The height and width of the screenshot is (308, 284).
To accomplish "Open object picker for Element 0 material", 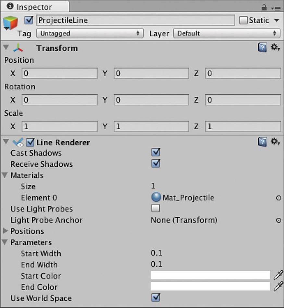I will pos(278,198).
